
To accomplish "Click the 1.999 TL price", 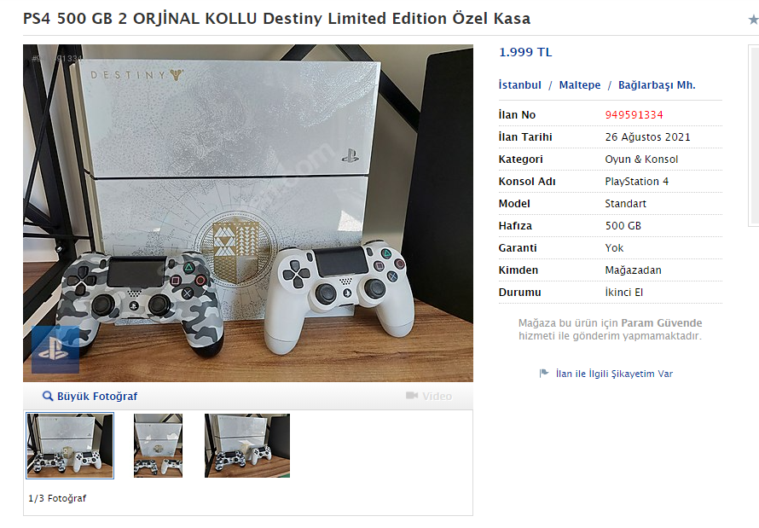I will 525,52.
